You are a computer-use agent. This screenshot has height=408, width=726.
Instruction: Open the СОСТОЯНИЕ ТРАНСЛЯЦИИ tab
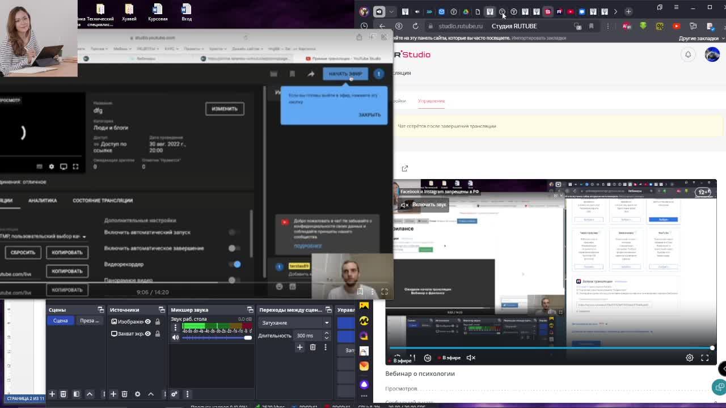tap(103, 201)
